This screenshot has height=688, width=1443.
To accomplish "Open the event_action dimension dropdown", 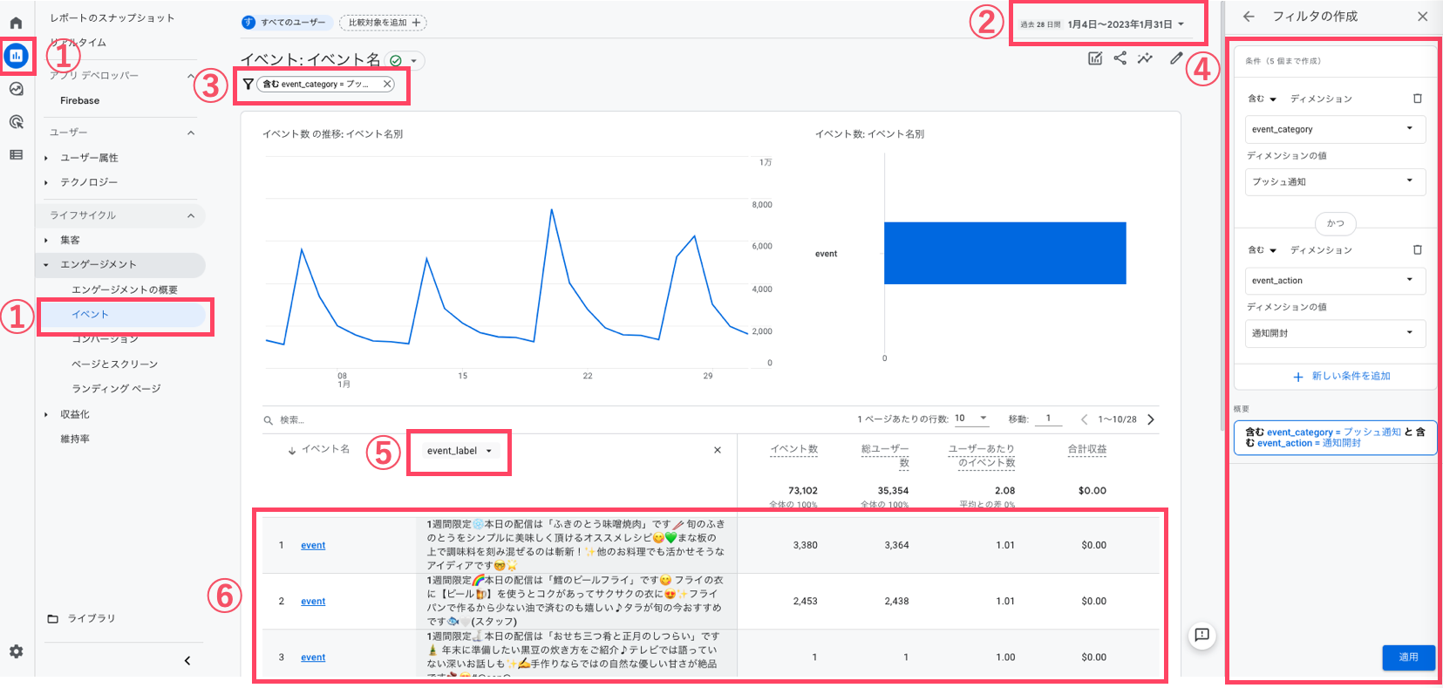I will click(x=1335, y=281).
